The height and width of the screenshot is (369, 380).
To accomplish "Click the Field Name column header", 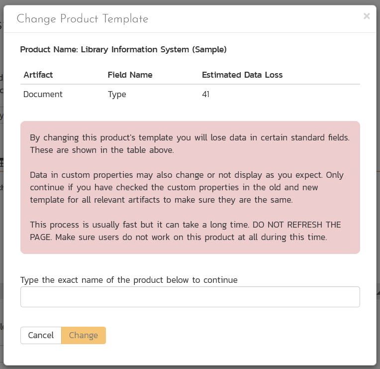I will 130,75.
